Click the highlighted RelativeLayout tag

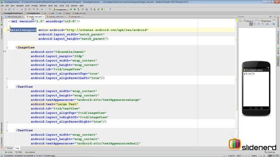tap(23, 30)
